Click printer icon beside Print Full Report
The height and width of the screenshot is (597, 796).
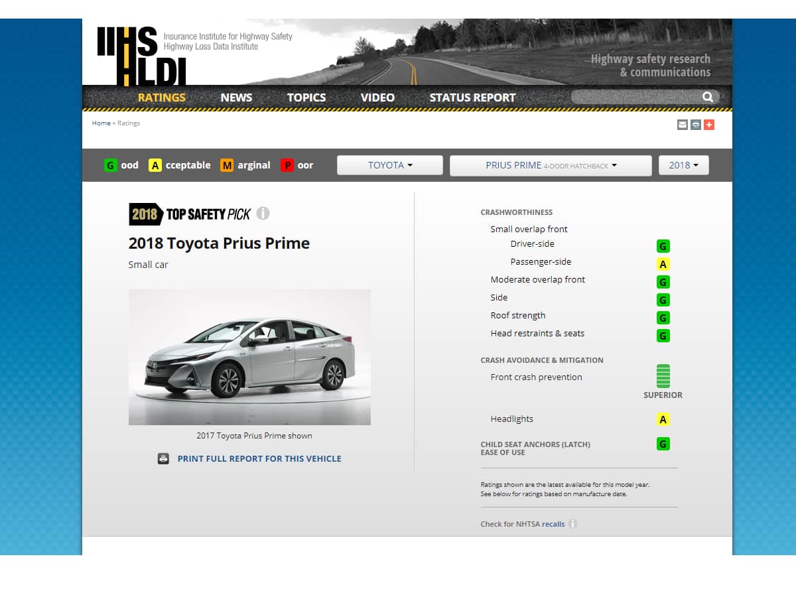pos(163,458)
